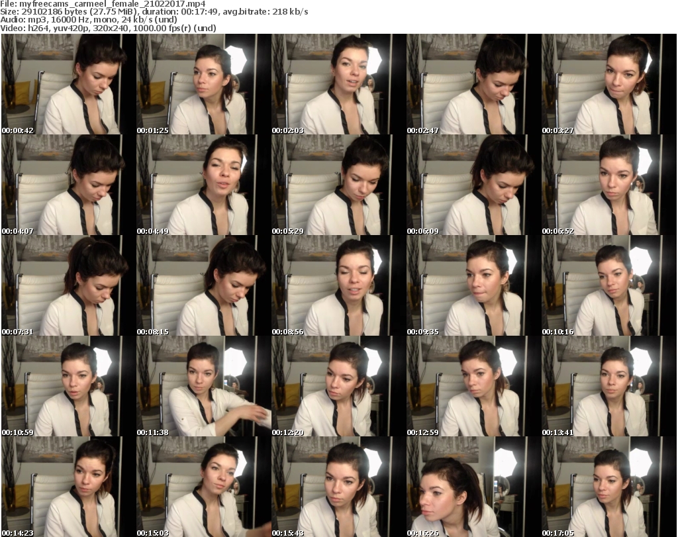Click the Size and duration info line
The height and width of the screenshot is (537, 678).
[x=154, y=12]
